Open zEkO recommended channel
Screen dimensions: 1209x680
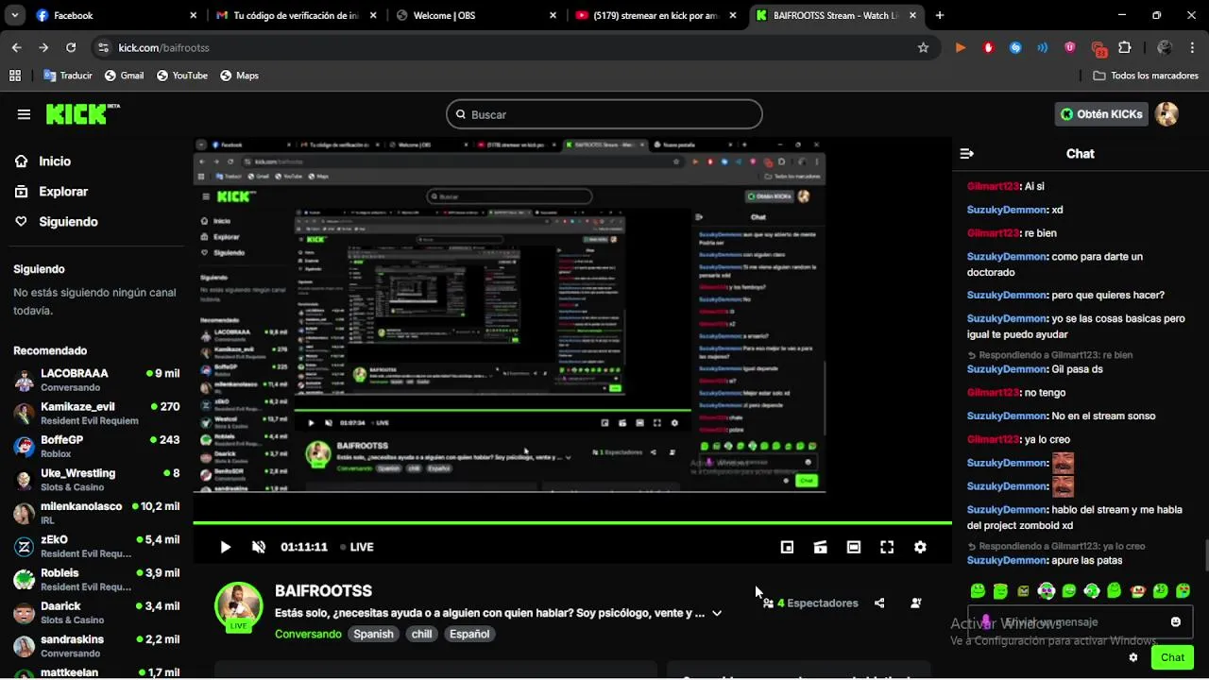(x=96, y=547)
